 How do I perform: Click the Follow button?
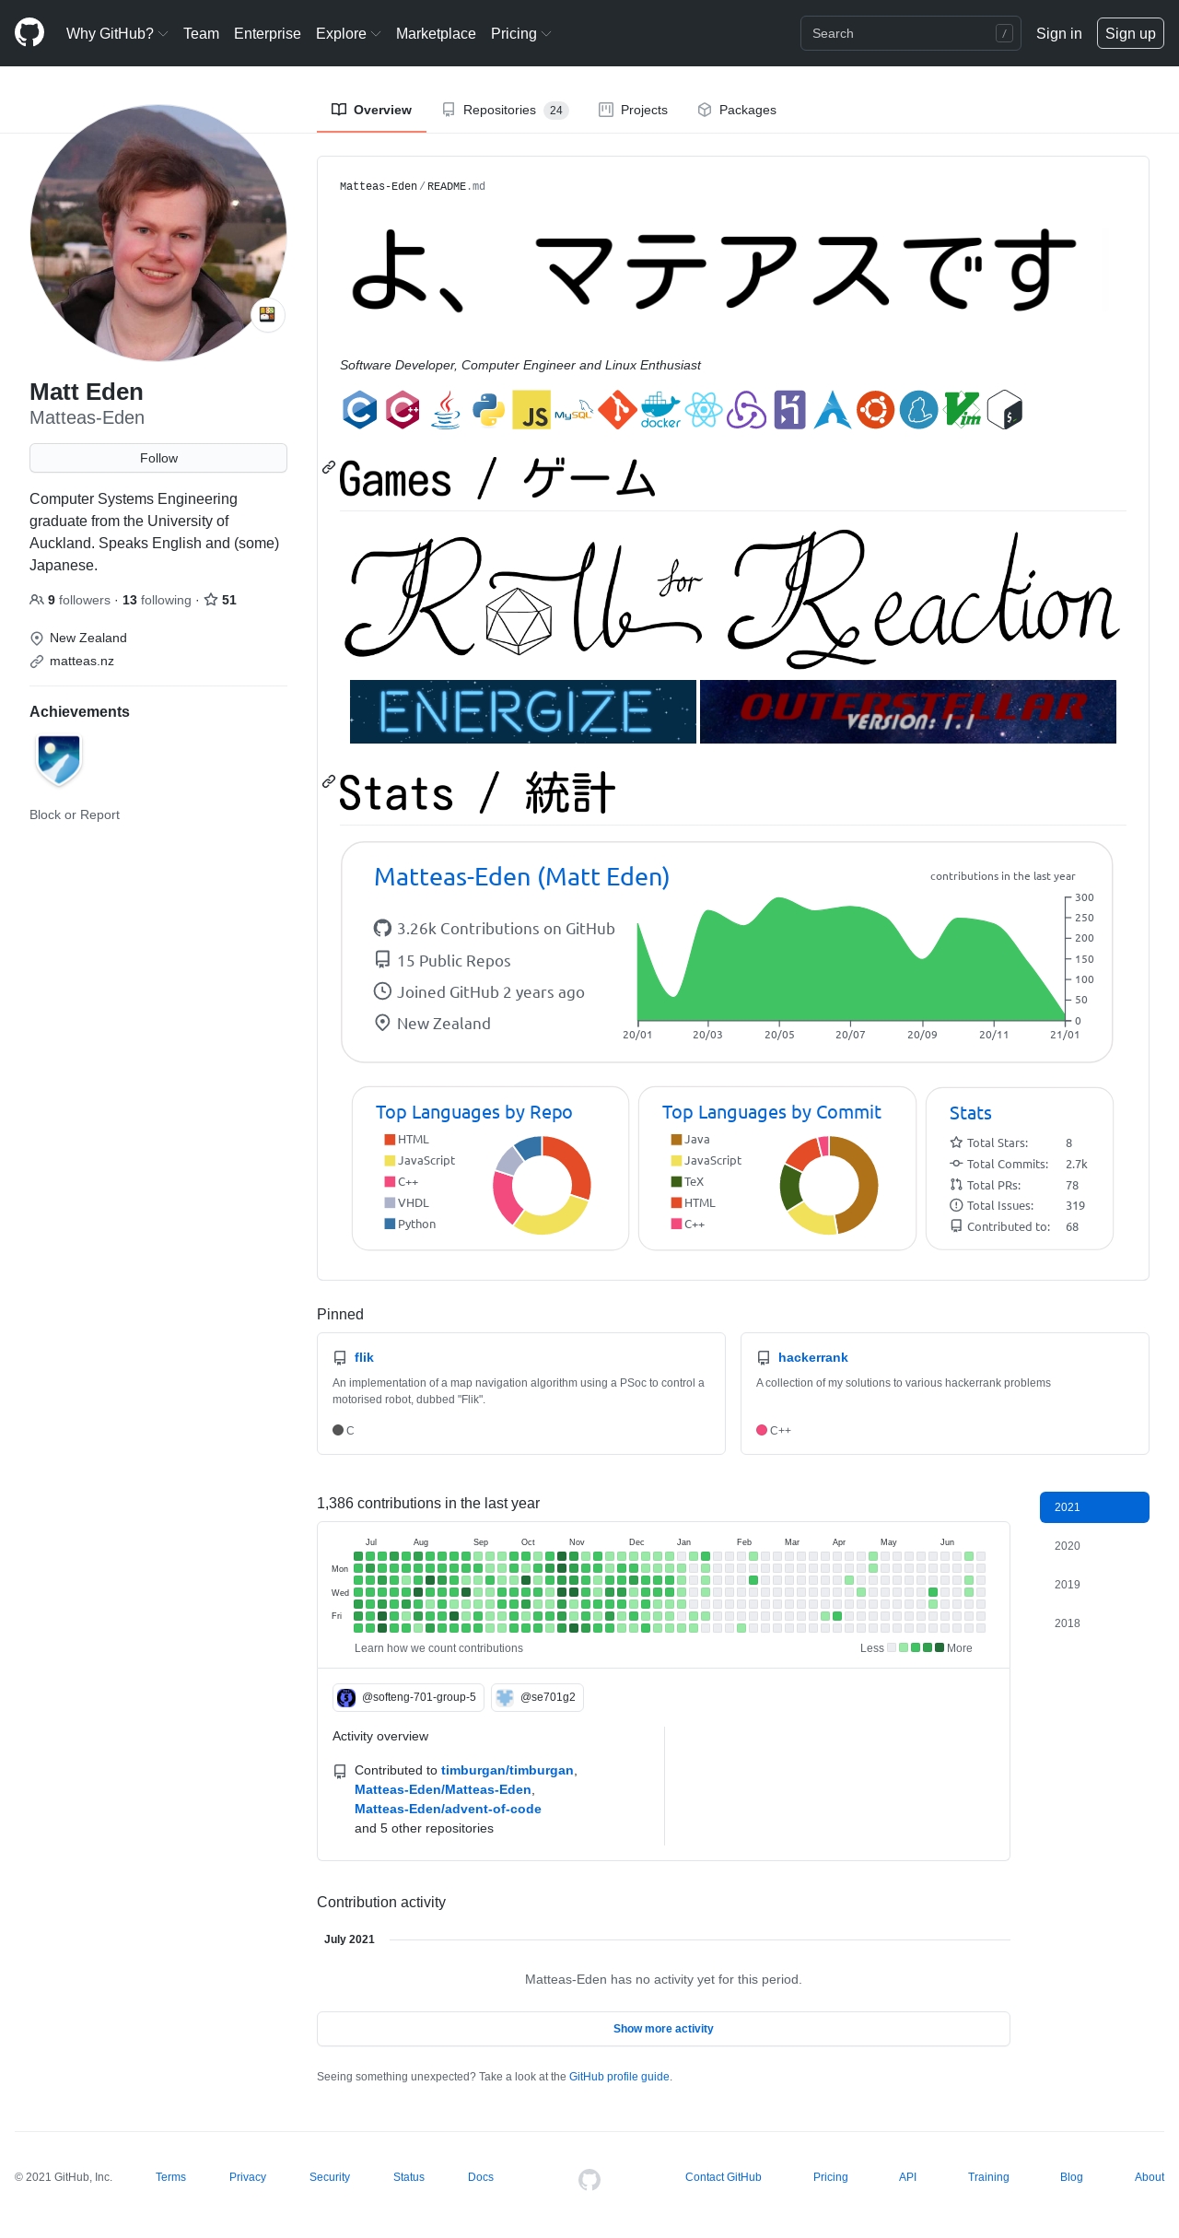pos(158,458)
